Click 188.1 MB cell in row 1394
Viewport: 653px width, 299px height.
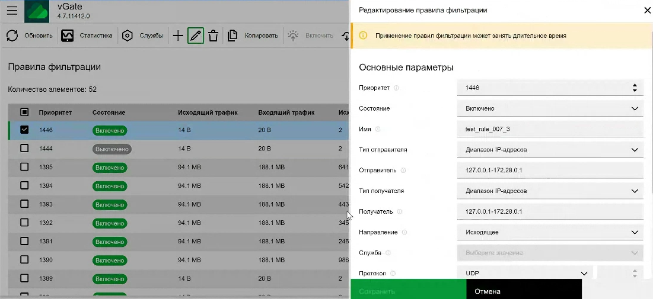tap(272, 186)
